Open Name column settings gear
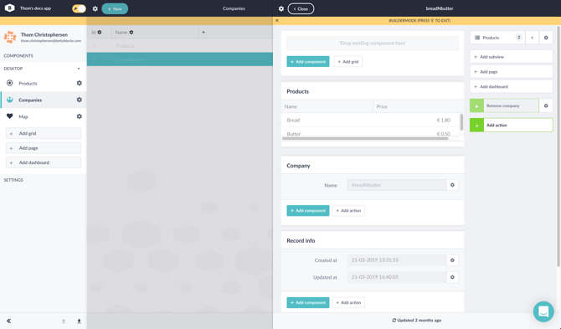 [x=131, y=32]
